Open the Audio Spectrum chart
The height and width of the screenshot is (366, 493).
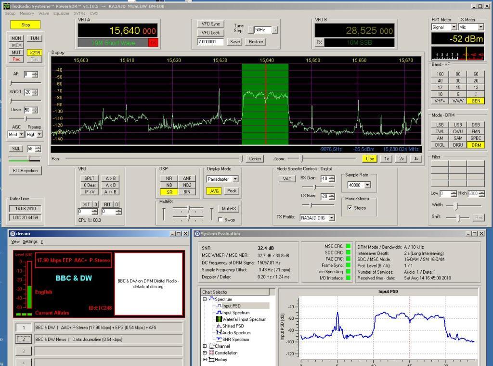click(236, 333)
